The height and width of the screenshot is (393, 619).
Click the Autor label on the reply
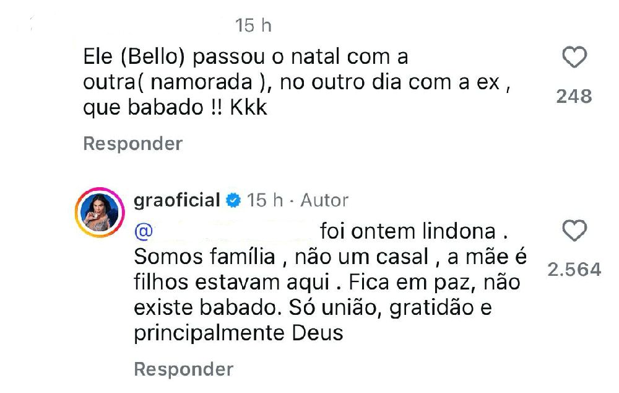click(324, 201)
